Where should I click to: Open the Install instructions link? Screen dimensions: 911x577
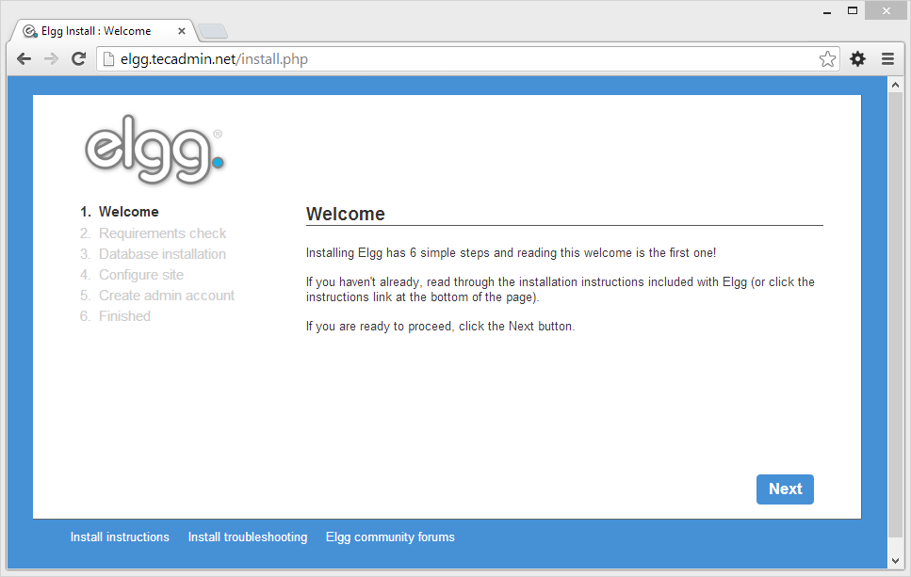pyautogui.click(x=120, y=537)
